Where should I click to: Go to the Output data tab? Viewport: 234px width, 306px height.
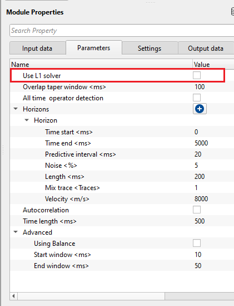click(x=206, y=48)
